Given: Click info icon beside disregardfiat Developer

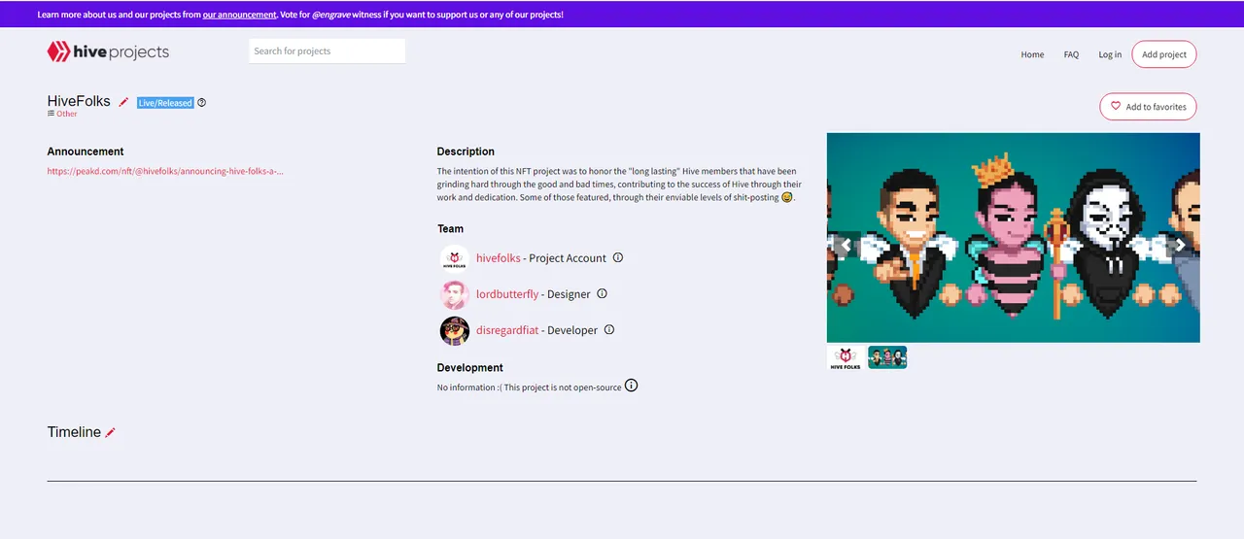Looking at the screenshot, I should point(609,329).
